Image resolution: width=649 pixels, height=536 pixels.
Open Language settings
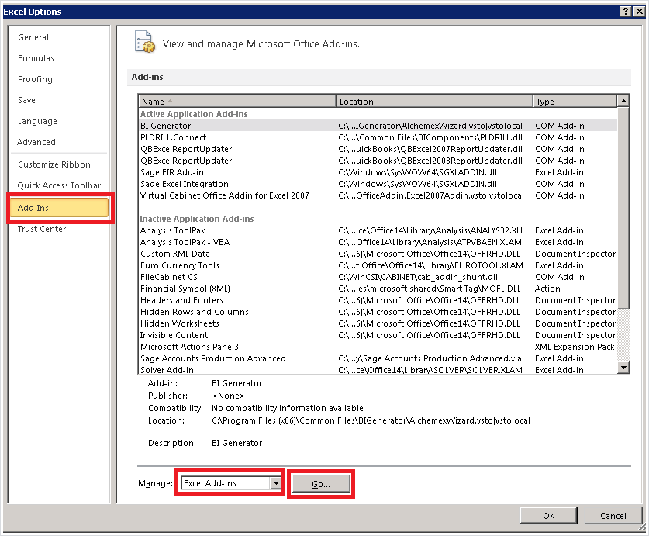tap(37, 121)
